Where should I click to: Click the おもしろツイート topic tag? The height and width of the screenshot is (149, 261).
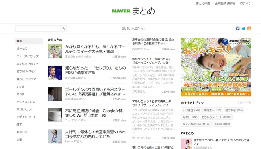pyautogui.click(x=216, y=117)
